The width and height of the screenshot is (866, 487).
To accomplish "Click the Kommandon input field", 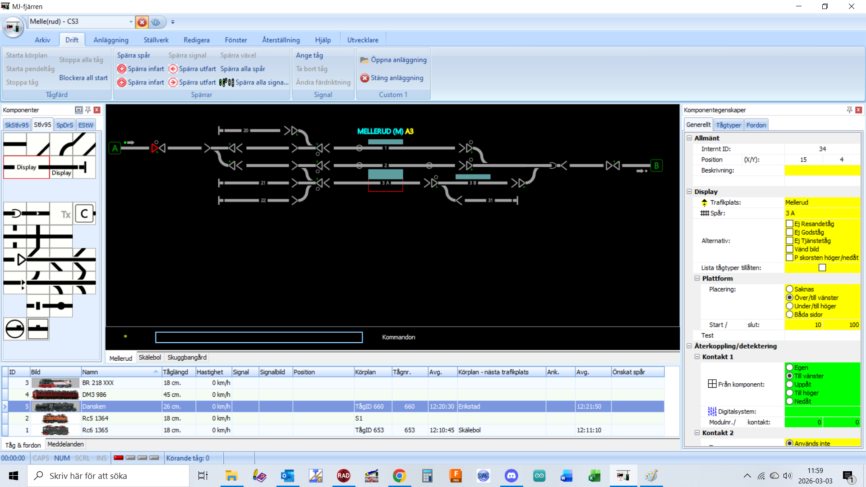I will pos(258,337).
